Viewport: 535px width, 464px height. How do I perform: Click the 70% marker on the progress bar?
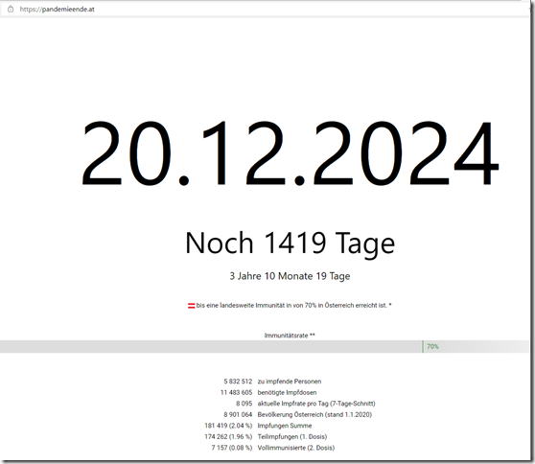[432, 347]
